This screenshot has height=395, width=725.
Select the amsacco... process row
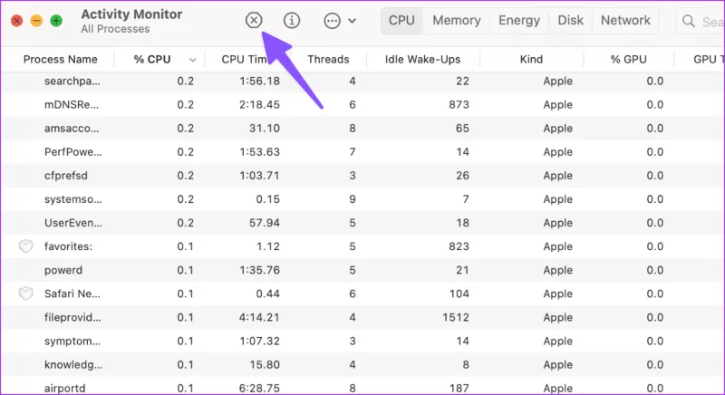pyautogui.click(x=362, y=128)
